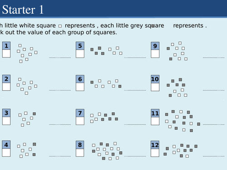Image resolution: width=227 pixels, height=170 pixels.
Task: Click the answer box under question 4
Action: tap(6, 153)
